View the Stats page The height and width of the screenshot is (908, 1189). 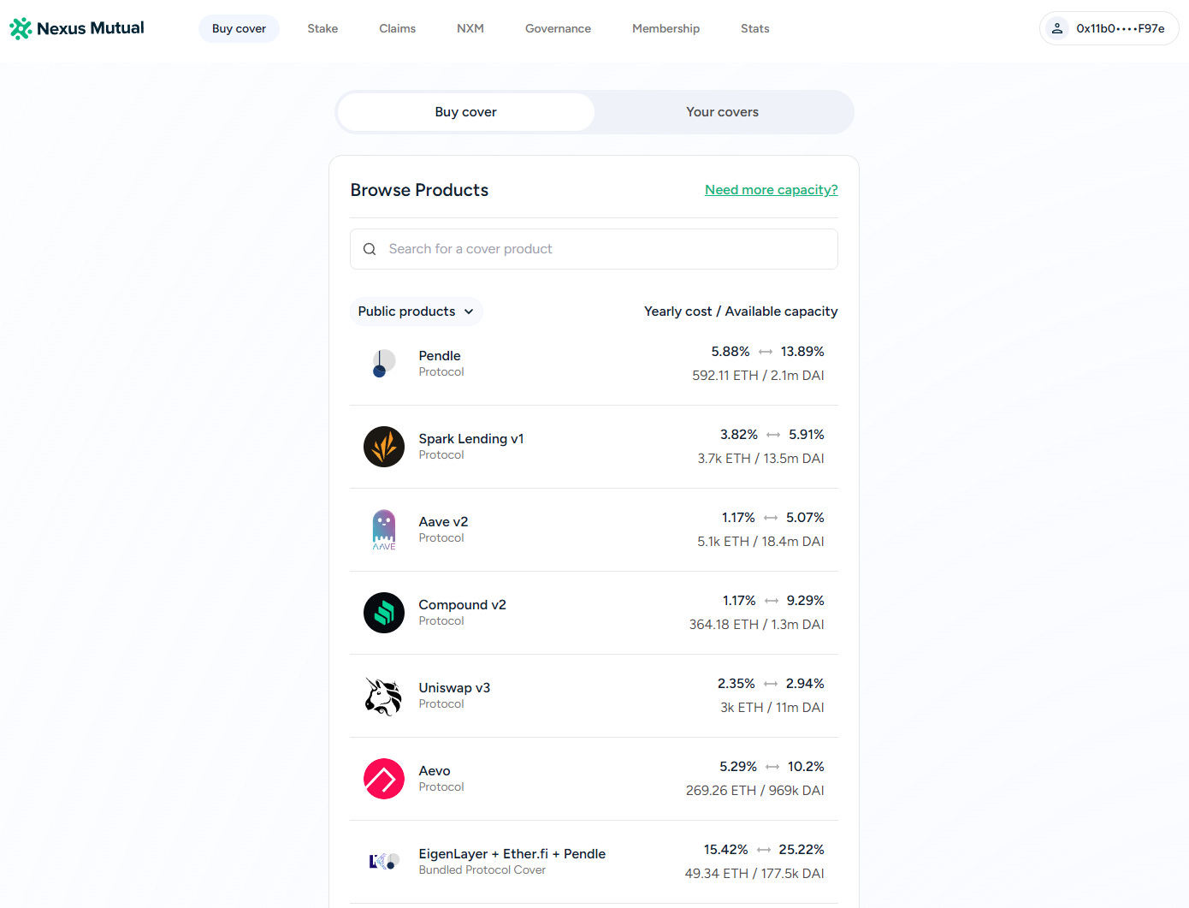[x=755, y=28]
